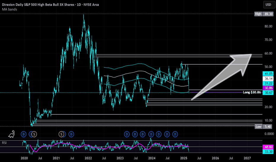
Task: Click the 2023 time axis label
Action: 120,158
